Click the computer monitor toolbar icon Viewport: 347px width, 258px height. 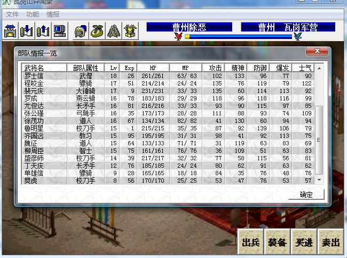coord(60,31)
